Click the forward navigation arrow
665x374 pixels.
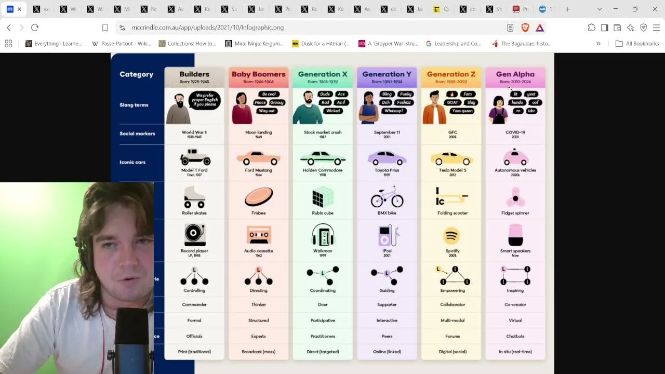point(21,28)
